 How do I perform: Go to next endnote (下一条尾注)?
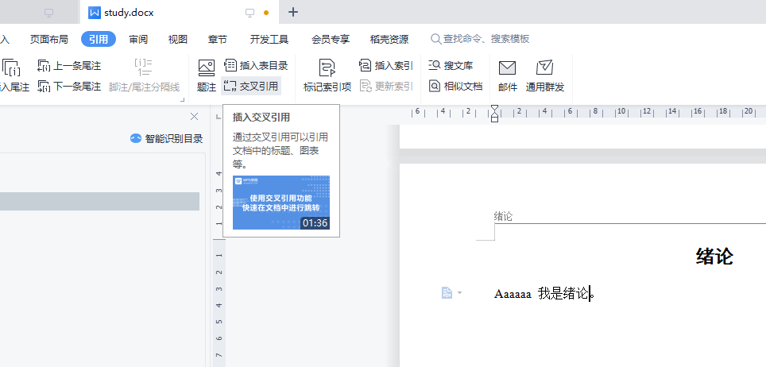click(x=69, y=87)
